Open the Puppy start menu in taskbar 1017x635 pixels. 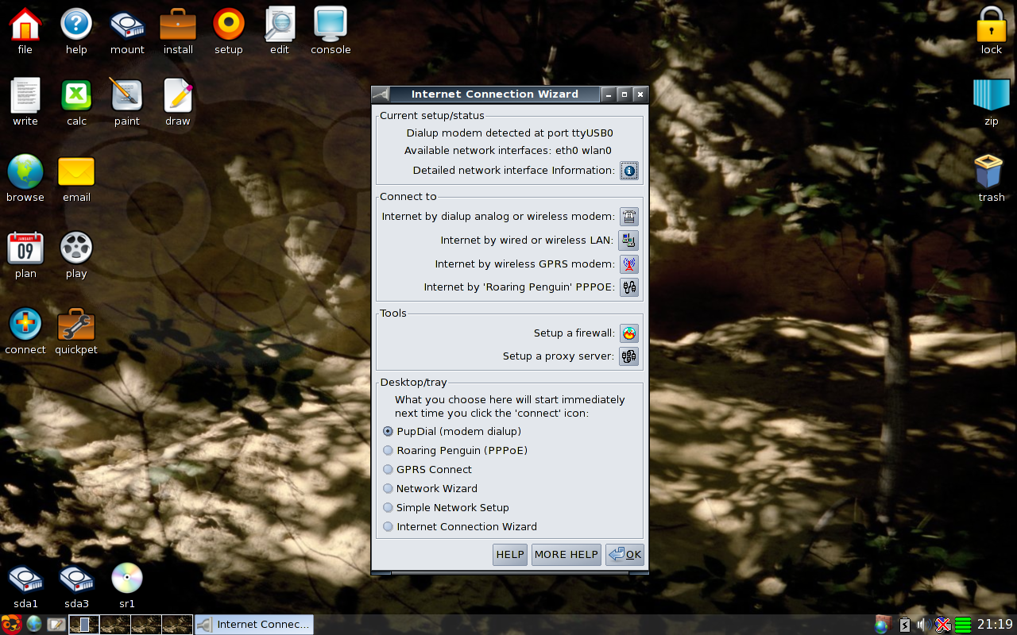[11, 625]
